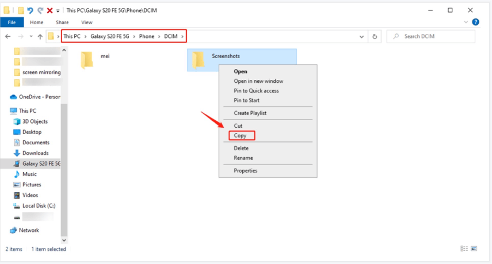Click the Undo icon in title bar
This screenshot has width=492, height=264.
[30, 10]
